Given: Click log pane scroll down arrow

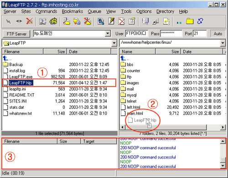Looking at the screenshot, I should coord(223,166).
